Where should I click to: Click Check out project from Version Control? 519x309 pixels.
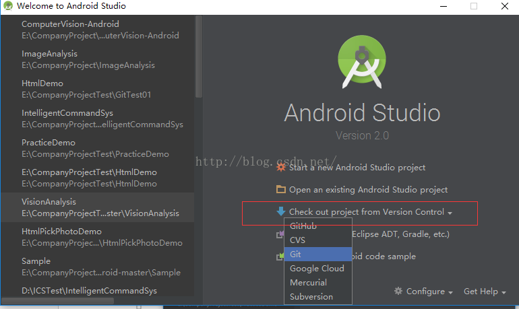click(367, 212)
